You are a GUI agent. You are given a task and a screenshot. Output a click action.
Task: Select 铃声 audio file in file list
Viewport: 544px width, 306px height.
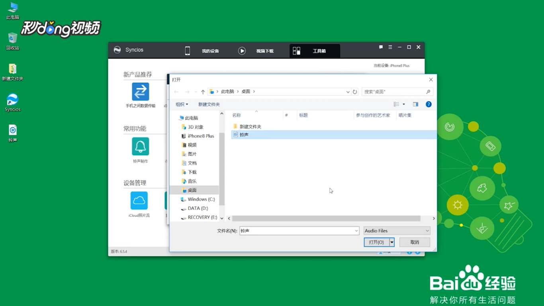(334, 135)
